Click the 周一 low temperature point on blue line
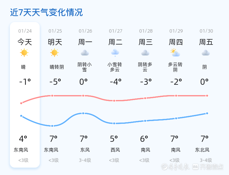 pos(83,113)
